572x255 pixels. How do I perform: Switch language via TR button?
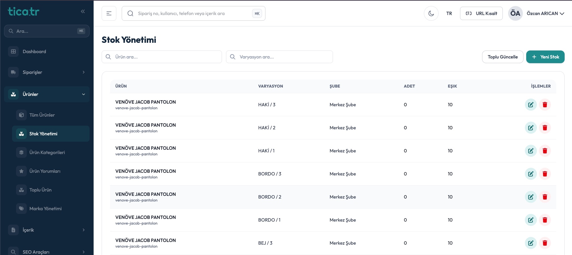click(x=449, y=13)
